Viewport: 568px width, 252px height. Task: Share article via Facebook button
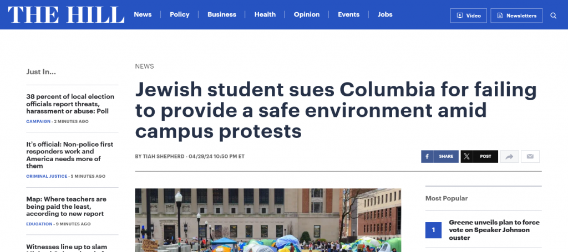pyautogui.click(x=439, y=157)
